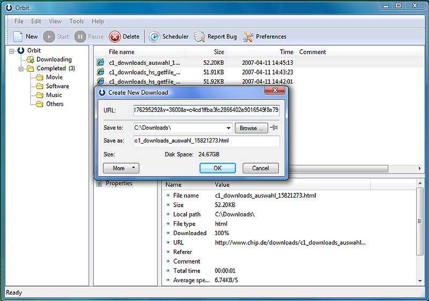Image resolution: width=429 pixels, height=301 pixels.
Task: Click Cancel in Create New Download dialog
Action: point(261,168)
